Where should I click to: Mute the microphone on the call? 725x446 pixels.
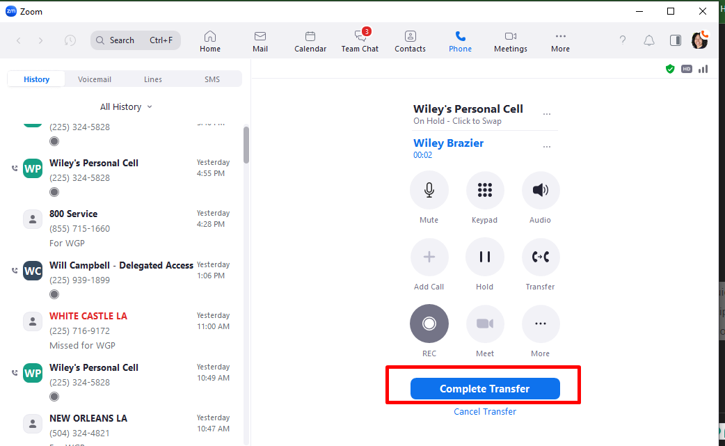pyautogui.click(x=429, y=191)
